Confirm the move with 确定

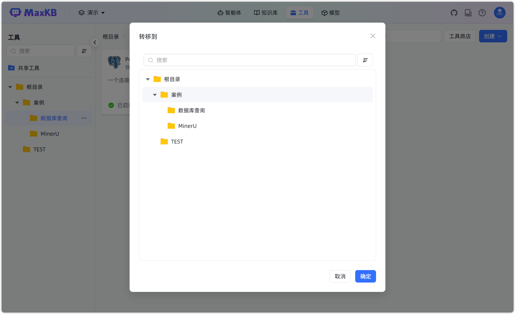[365, 276]
